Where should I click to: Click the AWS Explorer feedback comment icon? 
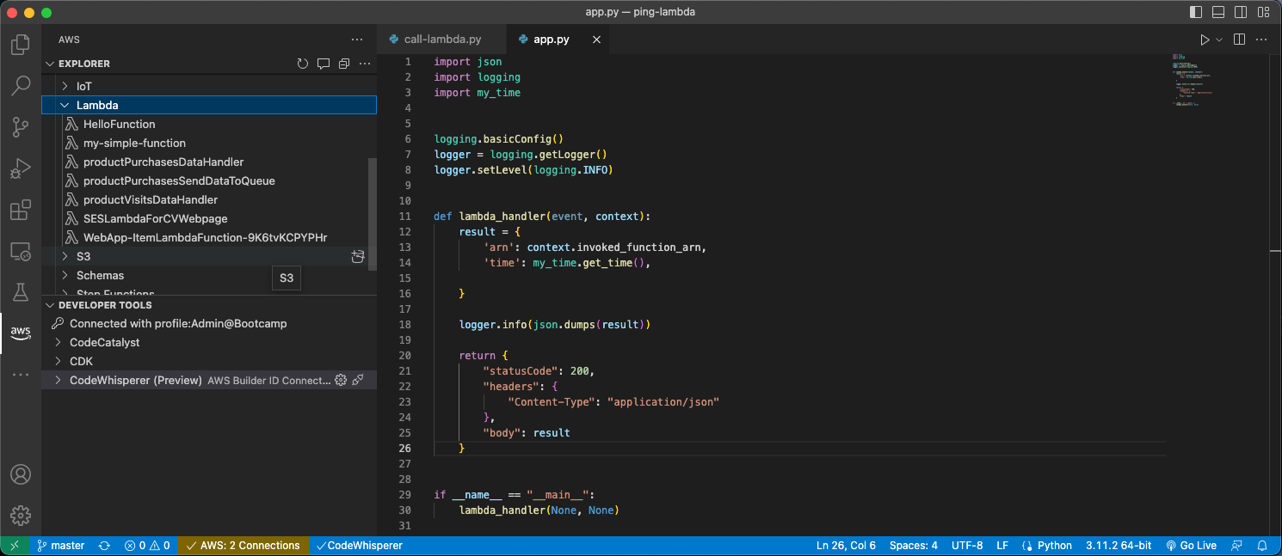pyautogui.click(x=324, y=64)
